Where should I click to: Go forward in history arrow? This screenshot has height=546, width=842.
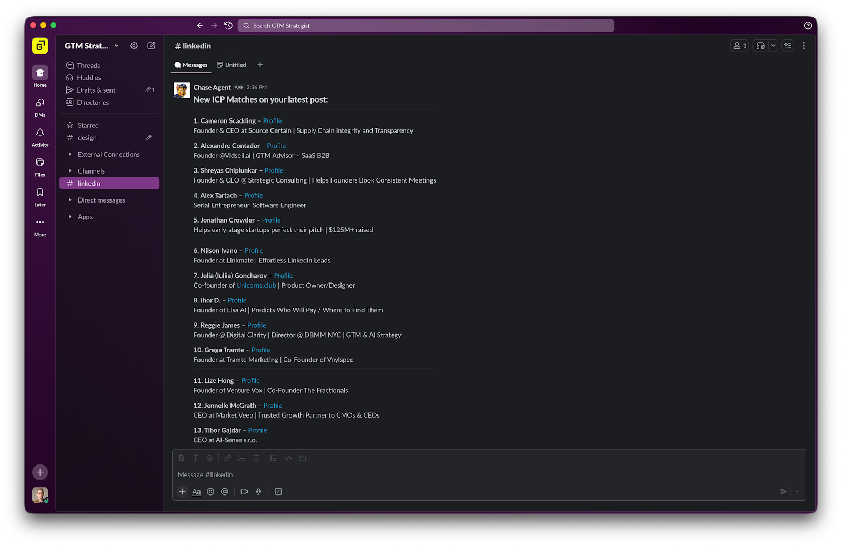click(214, 25)
